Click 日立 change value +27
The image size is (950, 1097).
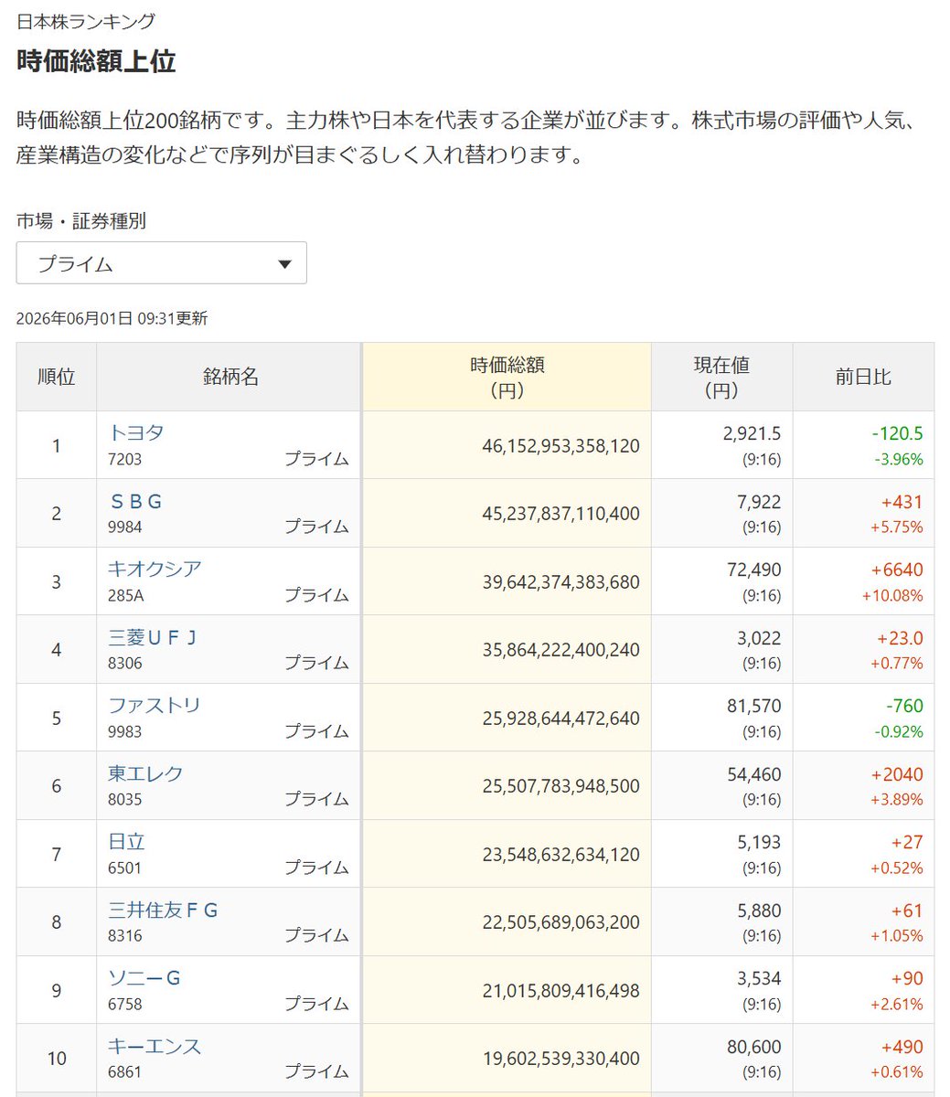(907, 842)
